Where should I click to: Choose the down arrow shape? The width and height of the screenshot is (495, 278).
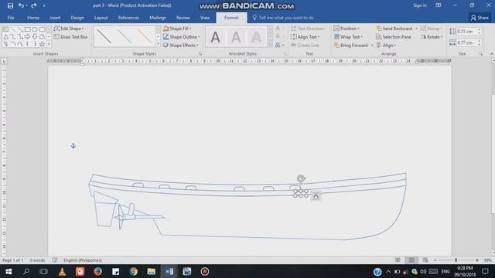35,37
